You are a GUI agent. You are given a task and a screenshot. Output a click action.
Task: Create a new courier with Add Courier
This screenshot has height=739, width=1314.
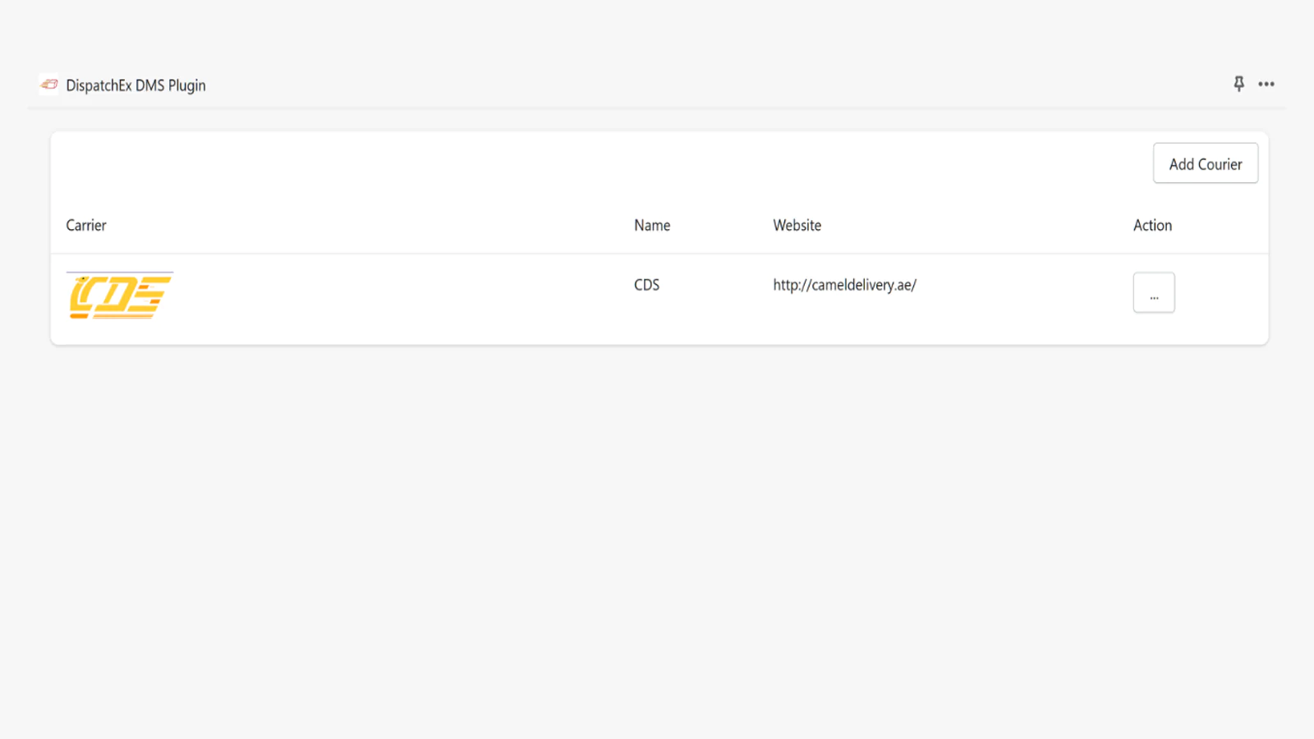[1205, 163]
